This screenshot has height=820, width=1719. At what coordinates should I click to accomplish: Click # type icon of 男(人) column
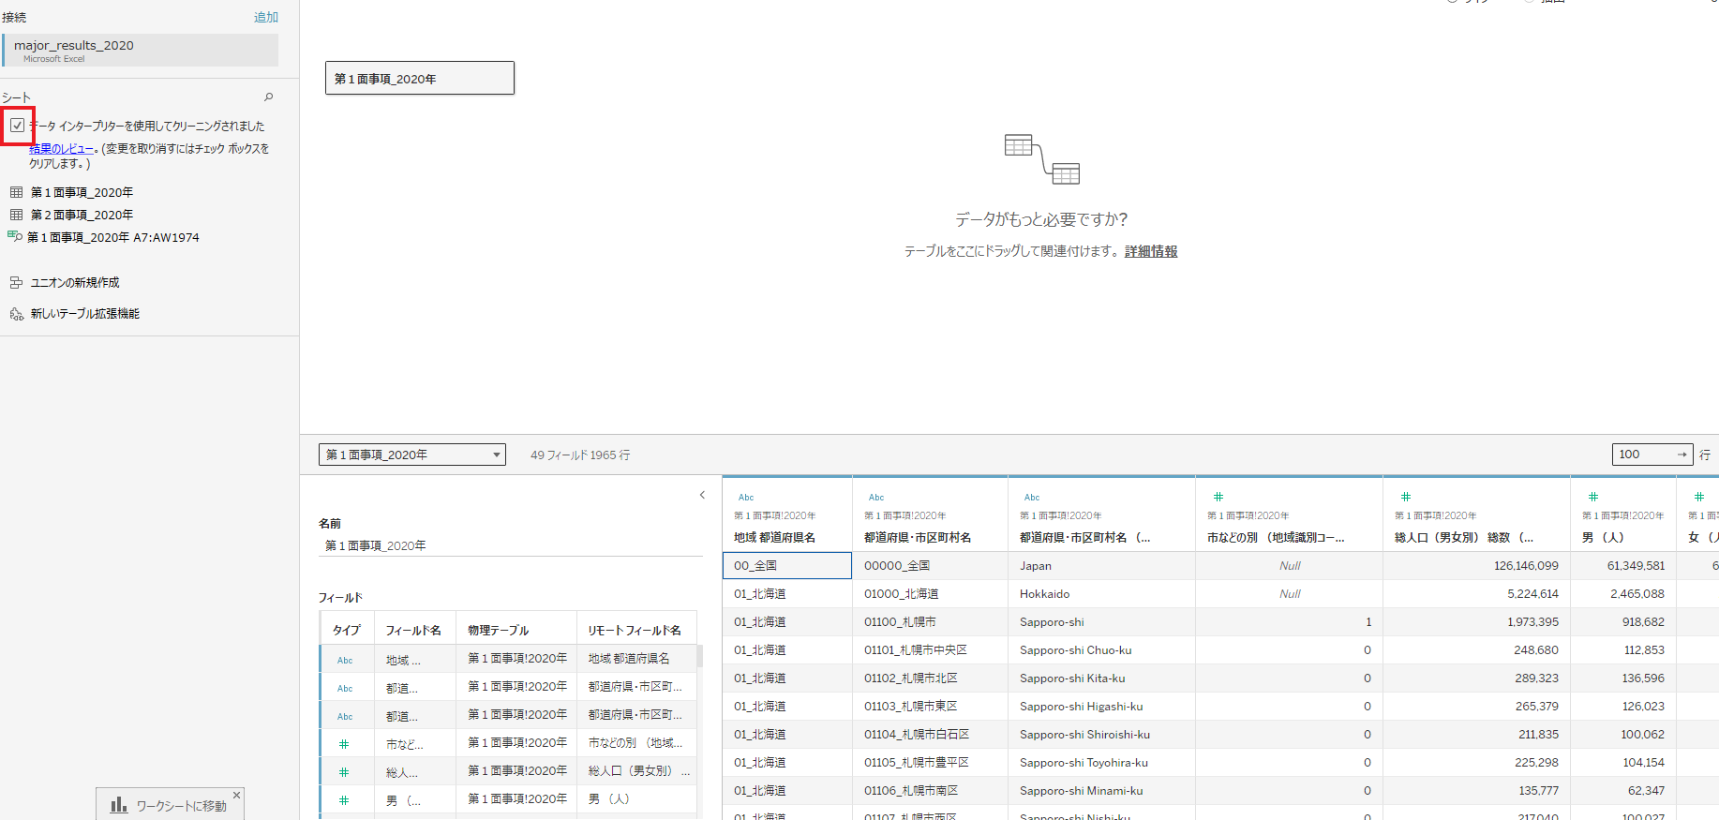pyautogui.click(x=1593, y=497)
